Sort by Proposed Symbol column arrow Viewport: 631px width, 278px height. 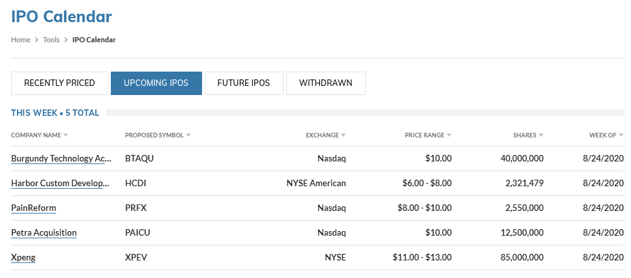coord(188,135)
